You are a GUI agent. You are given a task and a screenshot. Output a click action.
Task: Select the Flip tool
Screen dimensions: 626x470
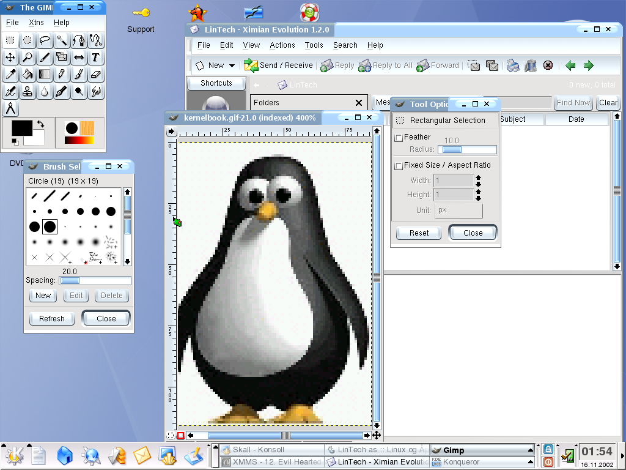[79, 58]
